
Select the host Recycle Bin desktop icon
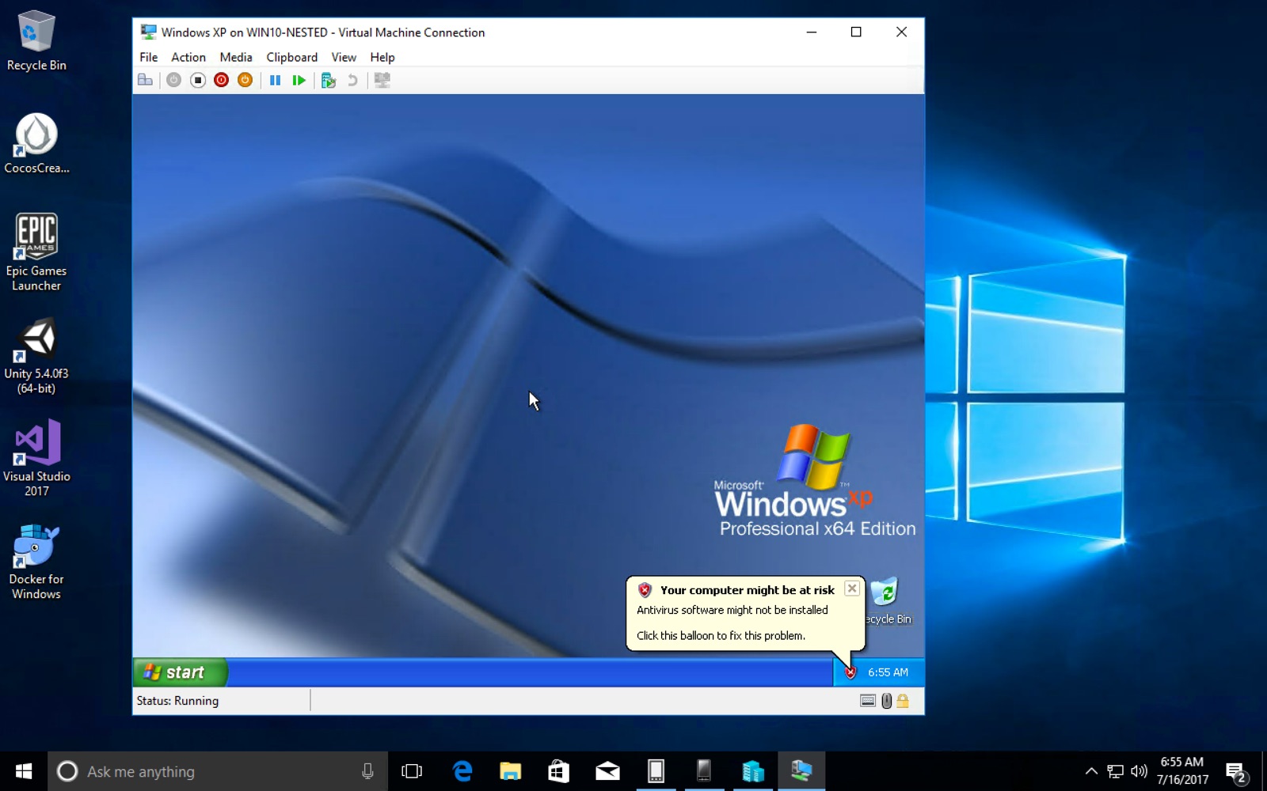click(x=36, y=41)
